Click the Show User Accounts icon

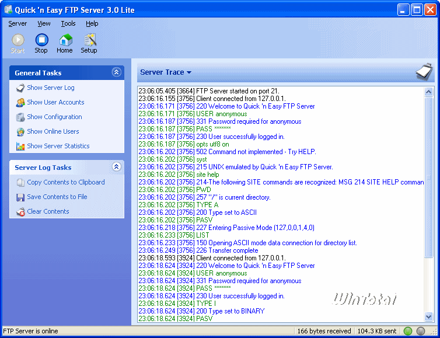(20, 103)
